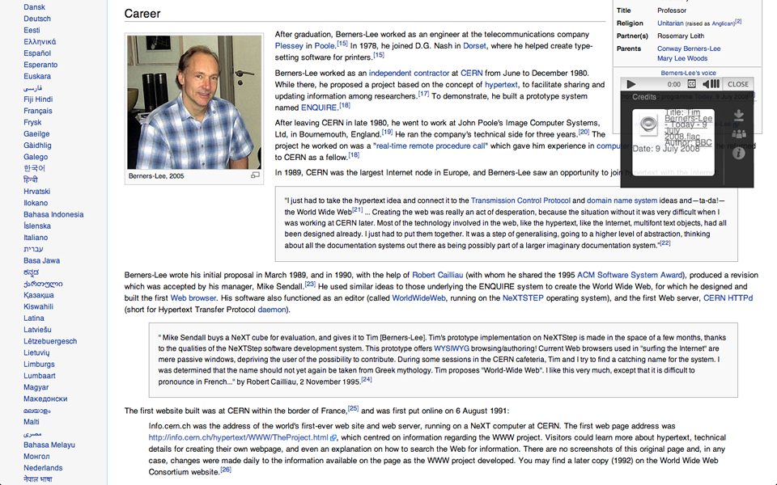
Task: Toggle closed captions on the audio player
Action: (692, 84)
